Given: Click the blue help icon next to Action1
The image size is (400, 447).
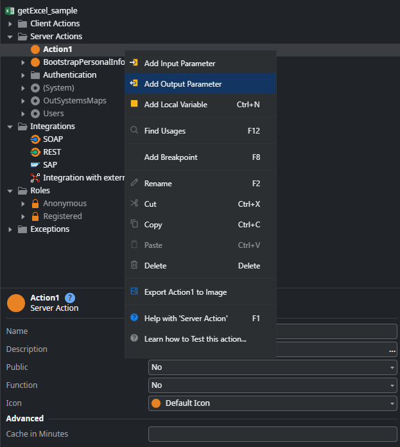Looking at the screenshot, I should tap(70, 298).
